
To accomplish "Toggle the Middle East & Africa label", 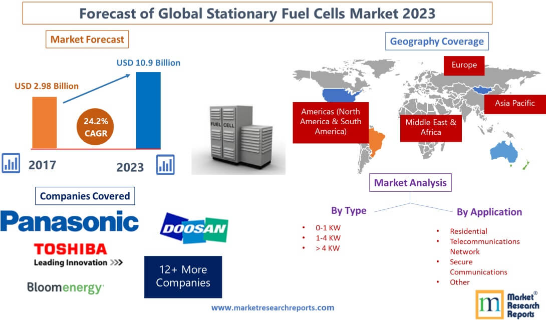I will tap(431, 127).
